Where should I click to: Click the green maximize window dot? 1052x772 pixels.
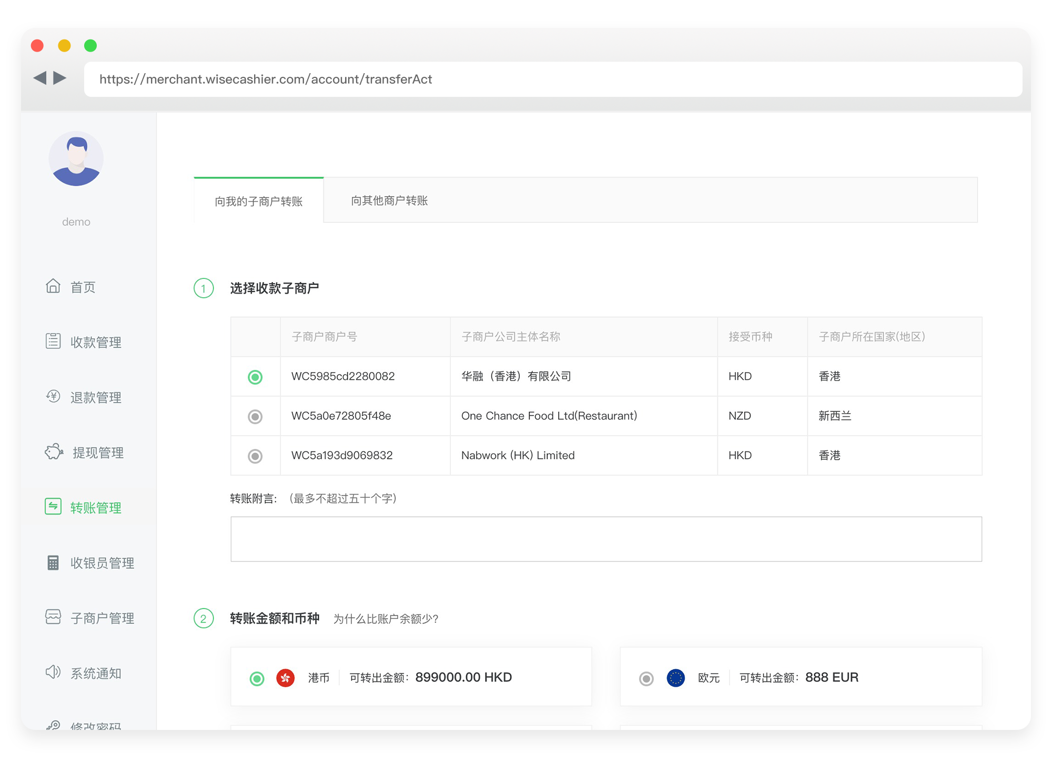point(90,46)
